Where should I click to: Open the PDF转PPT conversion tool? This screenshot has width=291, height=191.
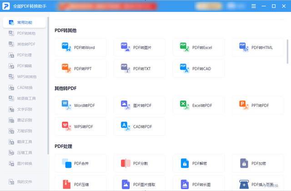click(x=80, y=69)
